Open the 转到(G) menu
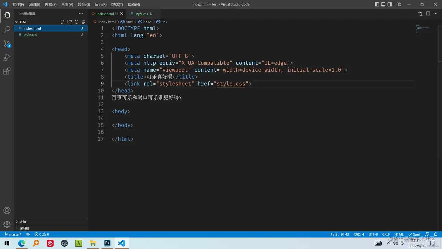The height and width of the screenshot is (249, 442). pos(84,4)
